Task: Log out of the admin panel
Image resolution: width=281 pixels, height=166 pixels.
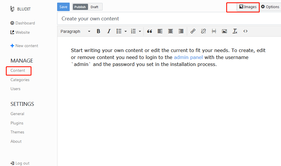Action: coord(20,163)
